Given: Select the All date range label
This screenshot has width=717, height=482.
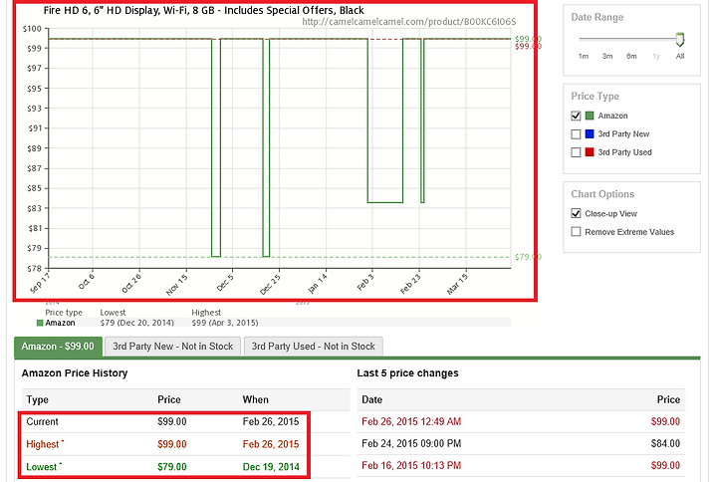Looking at the screenshot, I should (x=680, y=56).
